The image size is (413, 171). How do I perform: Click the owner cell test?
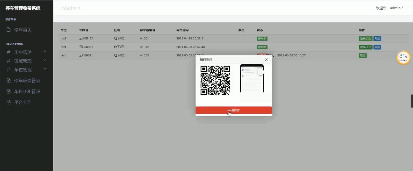[x=63, y=55]
